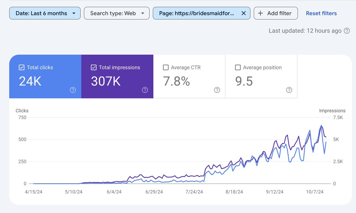Open help icon next to Last updated
356x213 pixels.
[347, 31]
